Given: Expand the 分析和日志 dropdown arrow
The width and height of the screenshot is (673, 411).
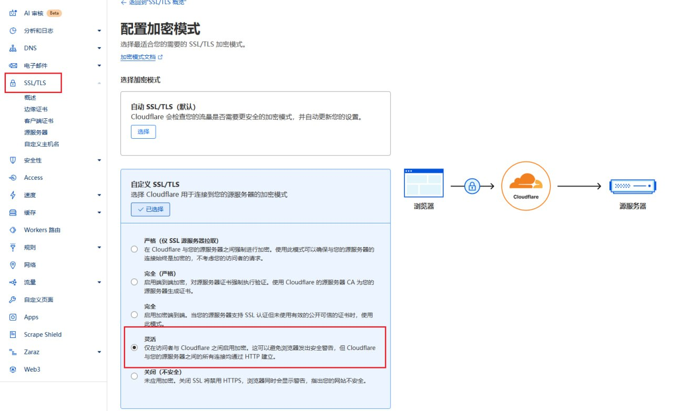Looking at the screenshot, I should pos(99,31).
